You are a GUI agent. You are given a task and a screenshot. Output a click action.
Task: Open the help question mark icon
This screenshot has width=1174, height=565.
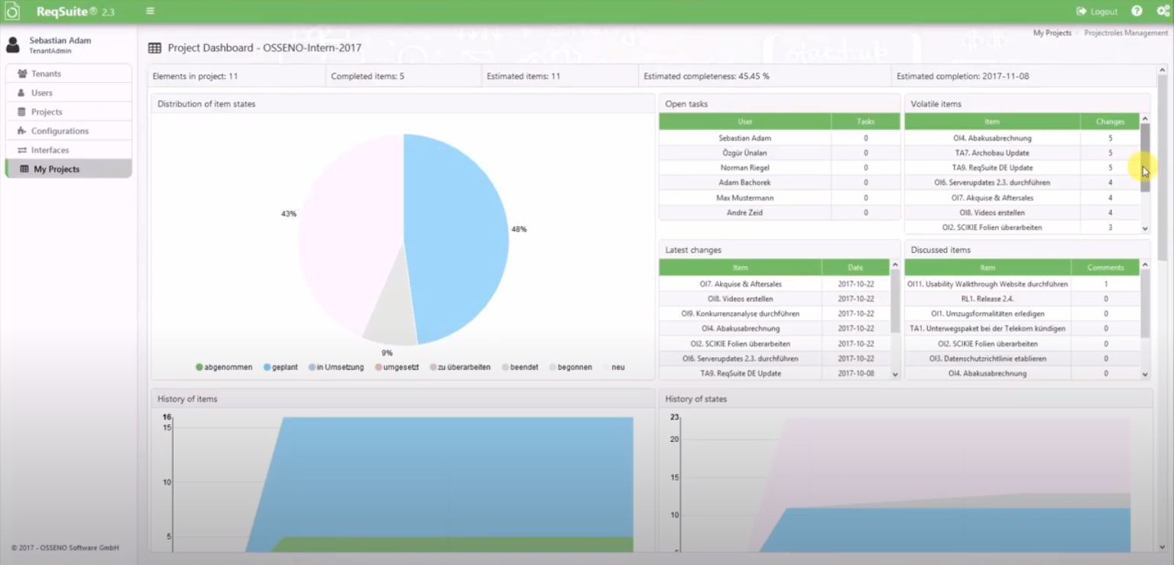[x=1137, y=11]
